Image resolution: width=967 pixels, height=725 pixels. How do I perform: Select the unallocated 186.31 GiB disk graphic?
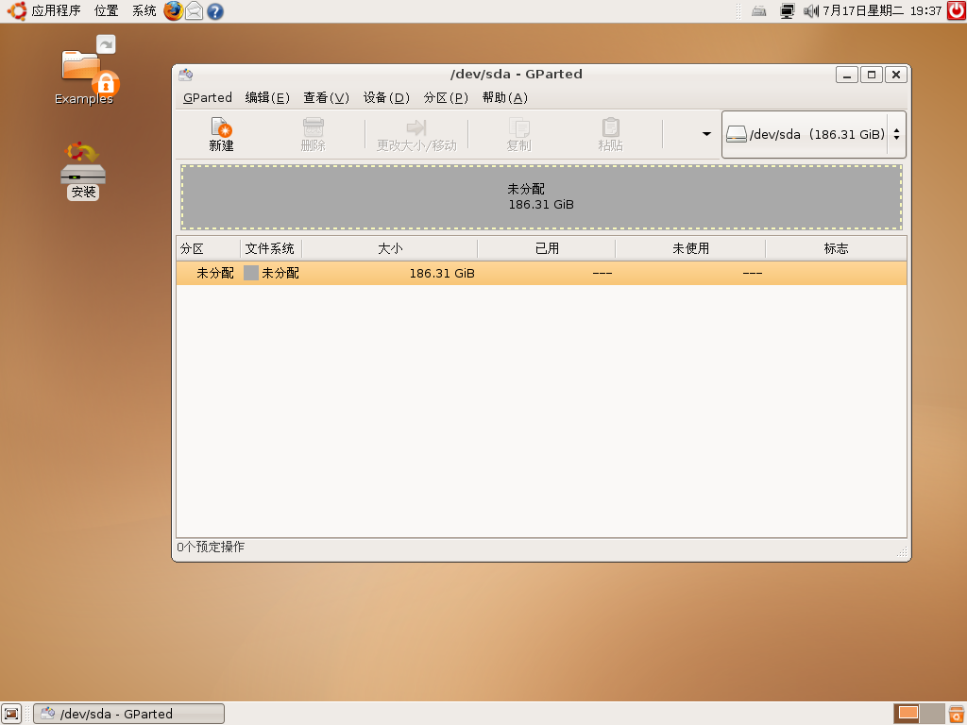(541, 196)
